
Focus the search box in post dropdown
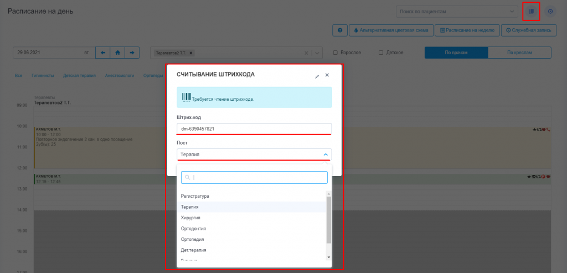tap(254, 177)
